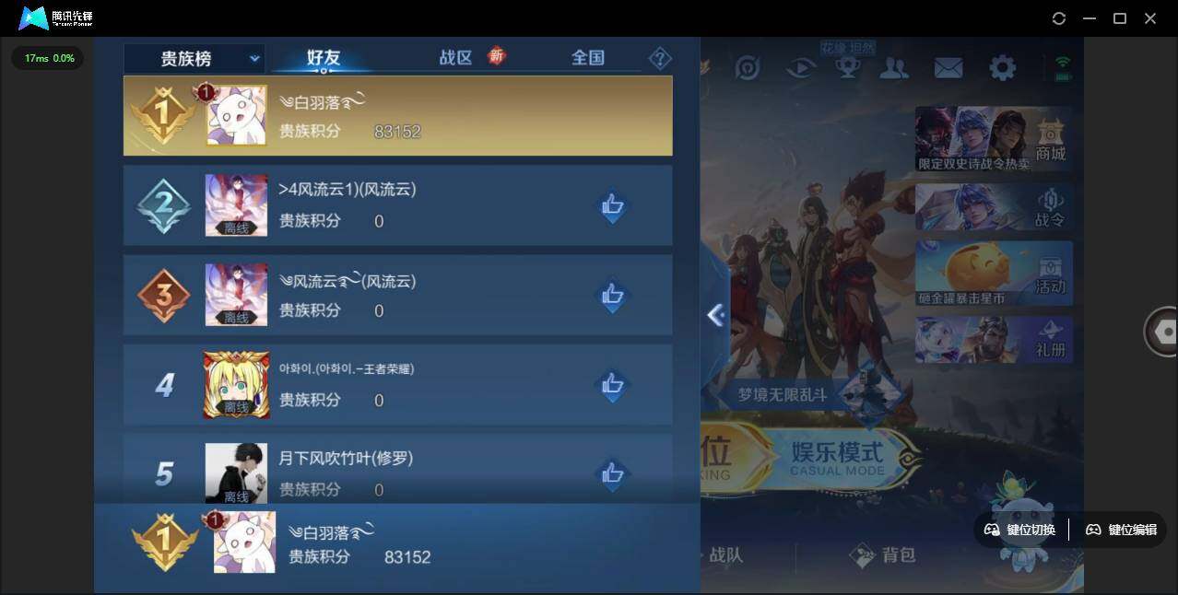
Task: Open the 商城 shop banner
Action: [x=994, y=139]
